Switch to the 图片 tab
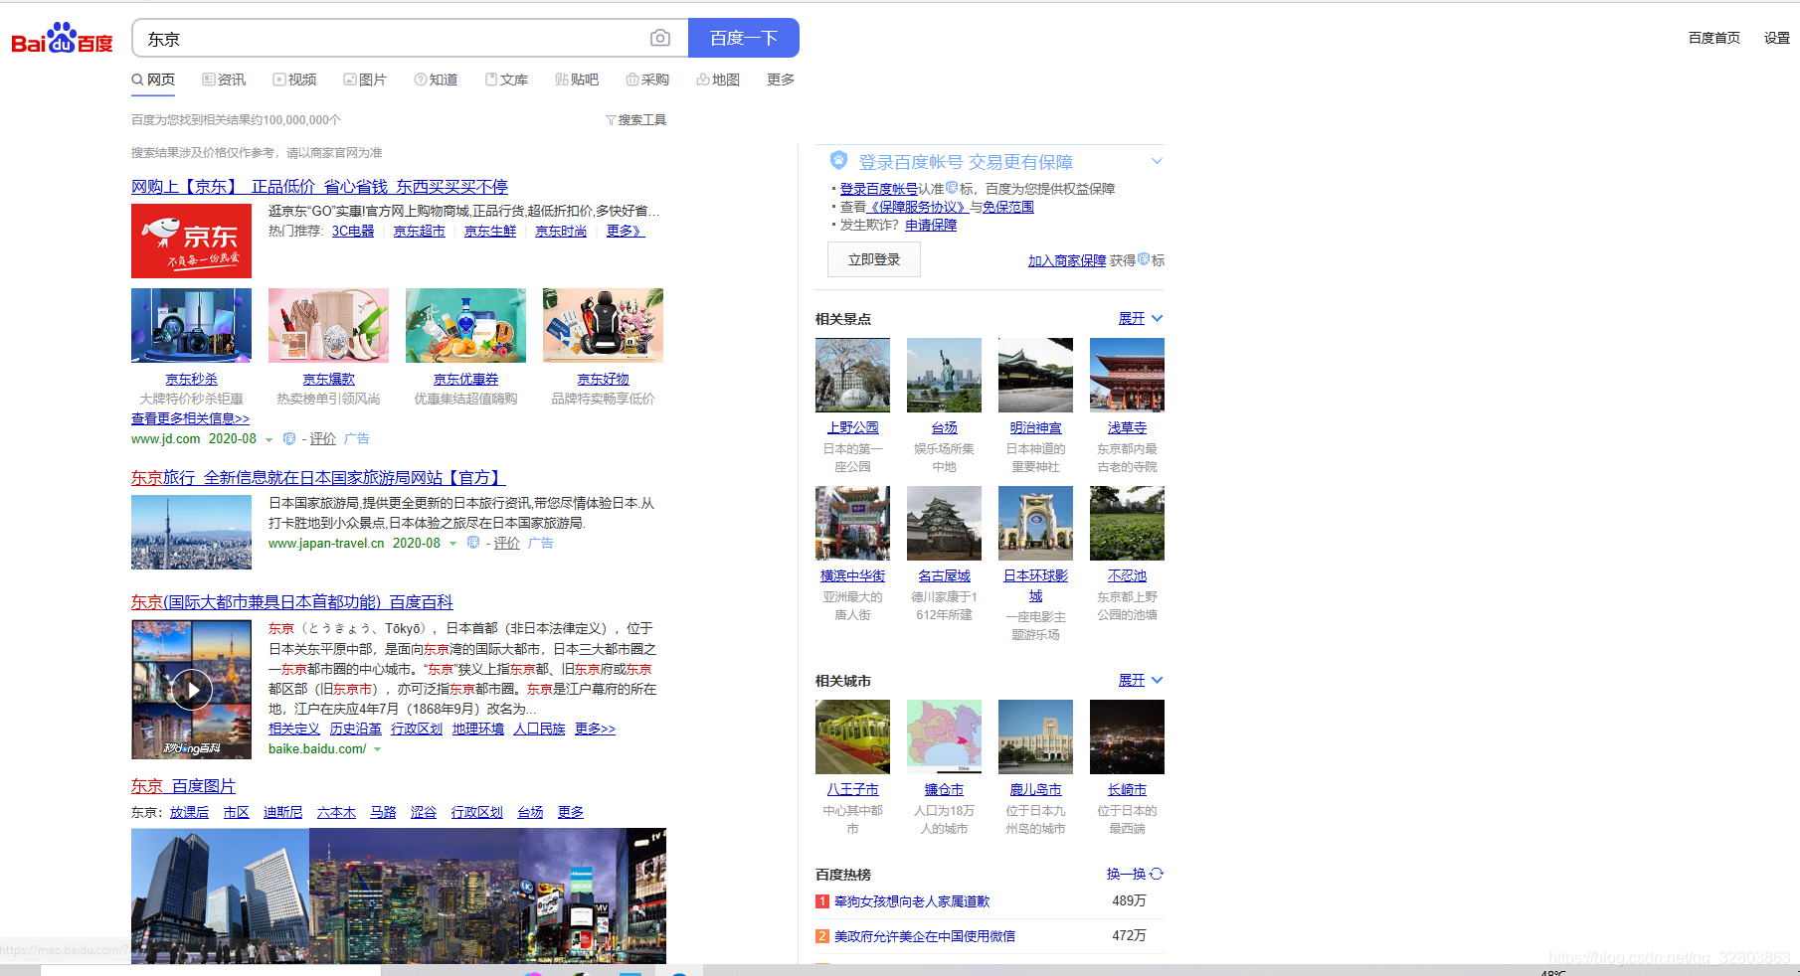Screen dimensions: 1800x976 coord(365,80)
